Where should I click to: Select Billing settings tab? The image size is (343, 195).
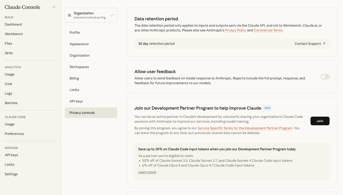tap(91, 78)
